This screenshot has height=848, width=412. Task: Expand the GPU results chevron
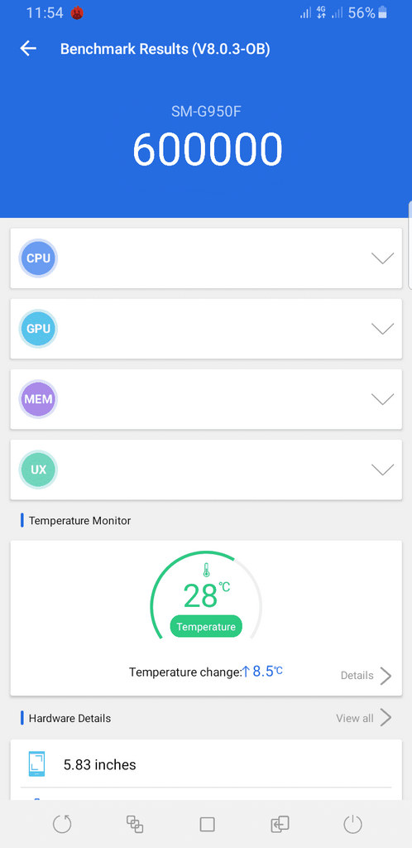tap(383, 329)
